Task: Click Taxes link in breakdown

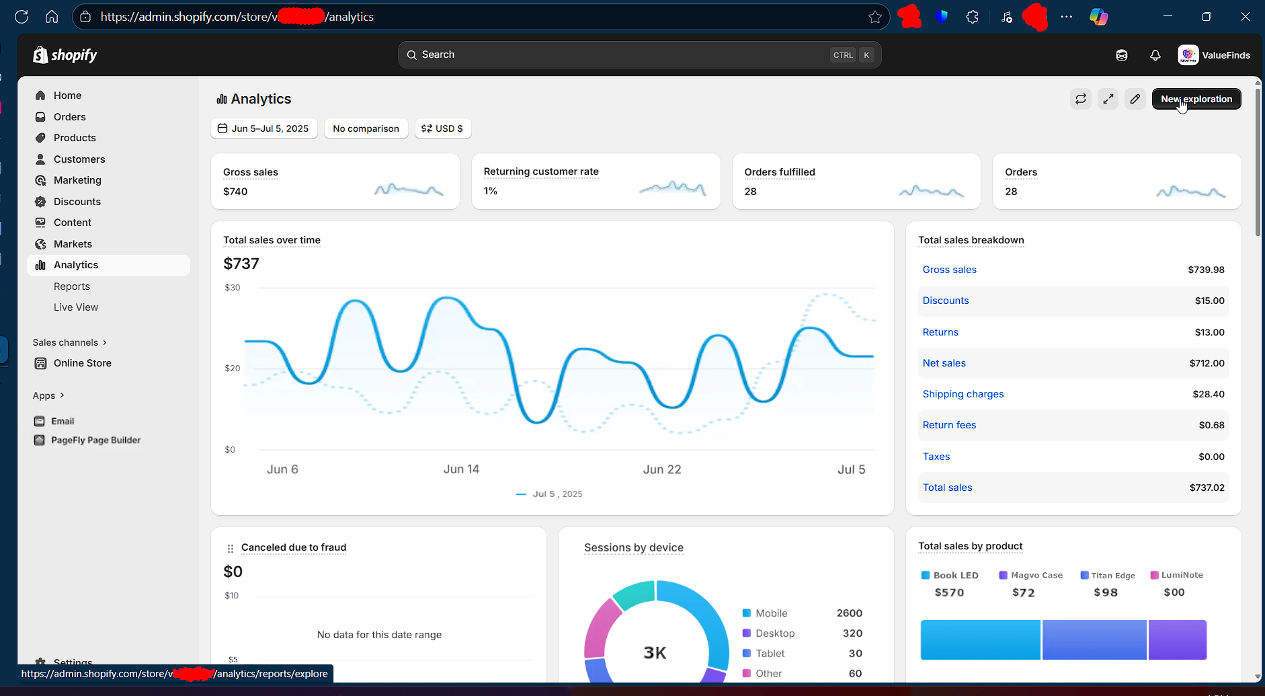Action: (936, 457)
